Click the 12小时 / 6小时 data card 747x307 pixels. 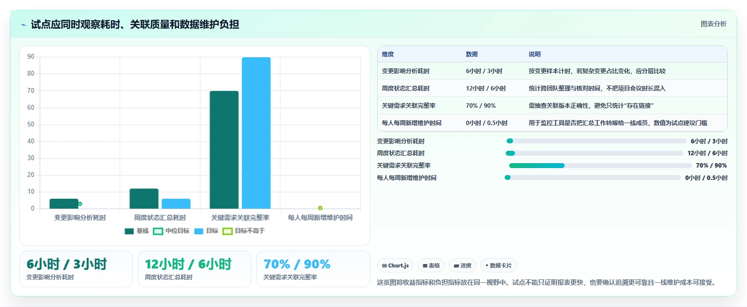click(x=194, y=269)
